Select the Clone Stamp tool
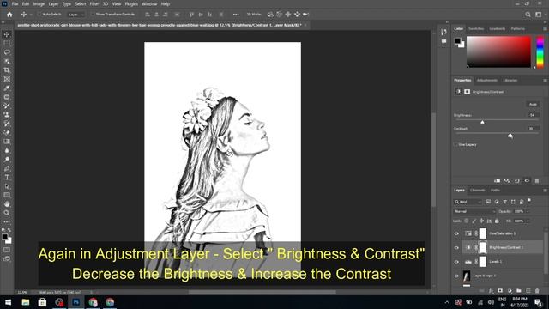 tap(7, 115)
